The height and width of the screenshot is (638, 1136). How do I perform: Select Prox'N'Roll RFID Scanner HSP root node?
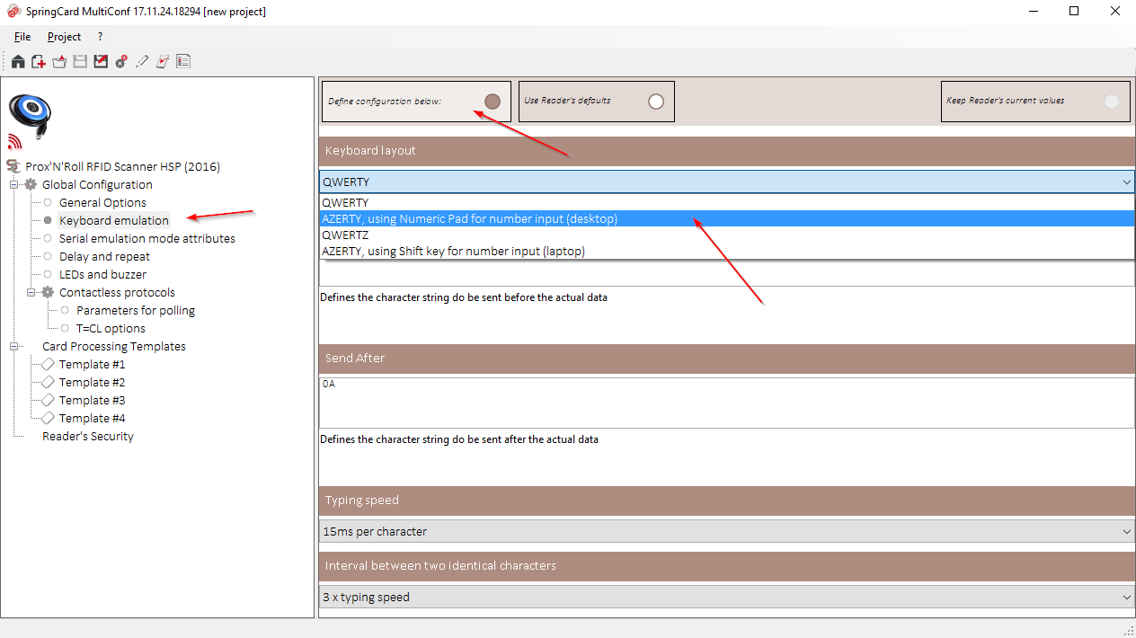coord(122,166)
